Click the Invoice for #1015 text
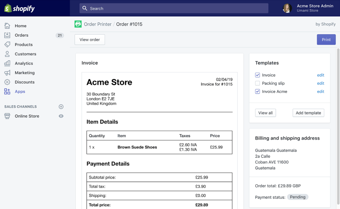 pos(217,84)
